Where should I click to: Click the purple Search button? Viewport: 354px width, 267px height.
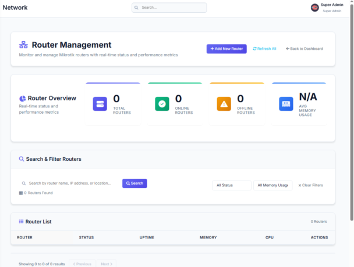134,183
